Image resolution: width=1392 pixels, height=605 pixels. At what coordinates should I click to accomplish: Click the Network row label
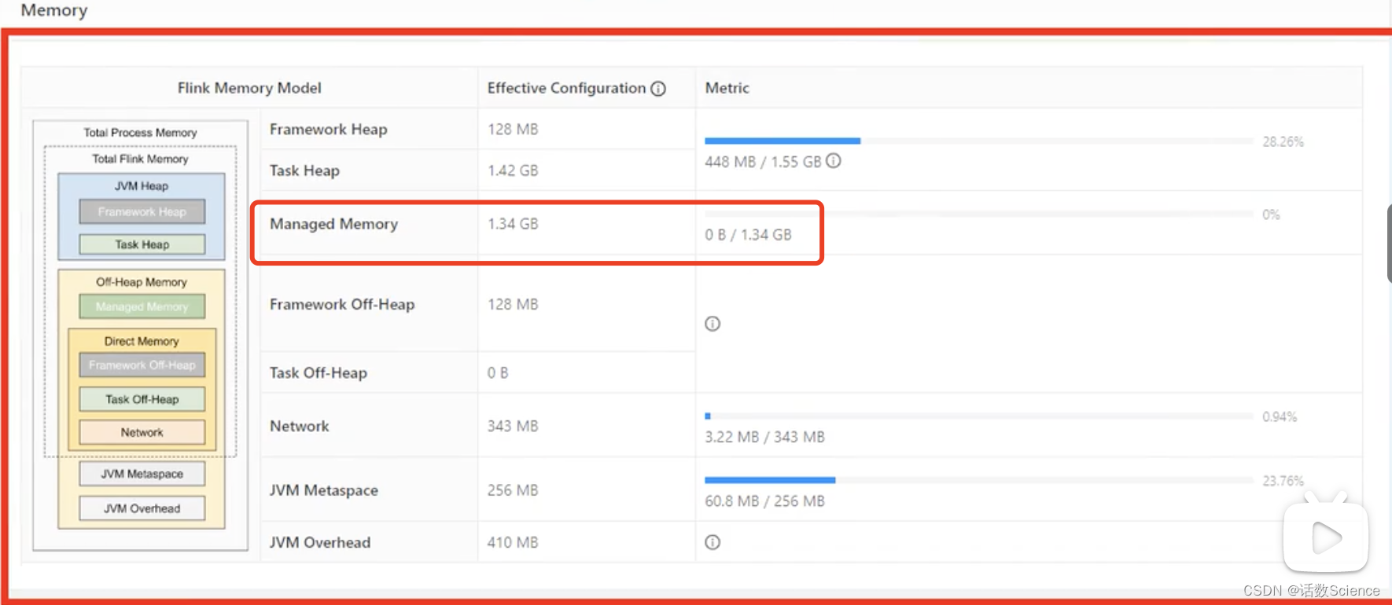[300, 426]
